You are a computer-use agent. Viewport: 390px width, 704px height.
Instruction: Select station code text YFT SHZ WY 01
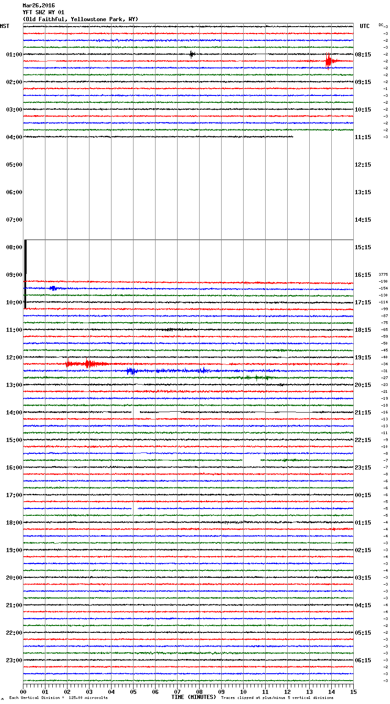tap(44, 12)
